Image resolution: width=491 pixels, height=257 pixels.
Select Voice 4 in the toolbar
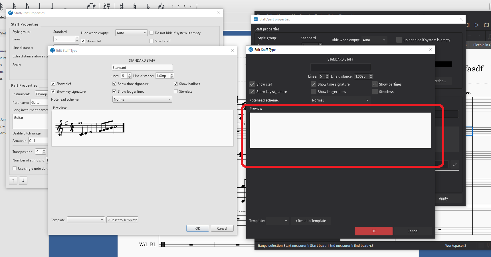(x=190, y=6)
